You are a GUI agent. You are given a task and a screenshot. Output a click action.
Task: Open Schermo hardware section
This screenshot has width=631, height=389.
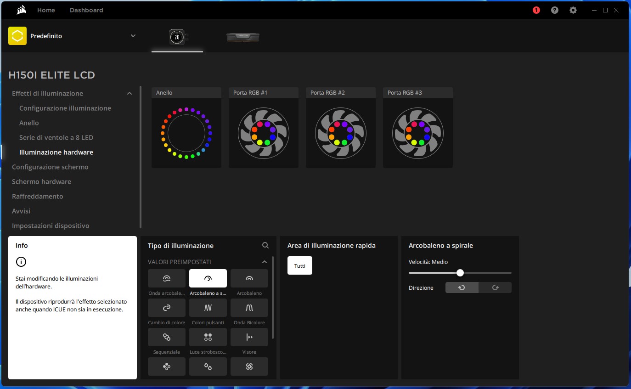(x=41, y=181)
